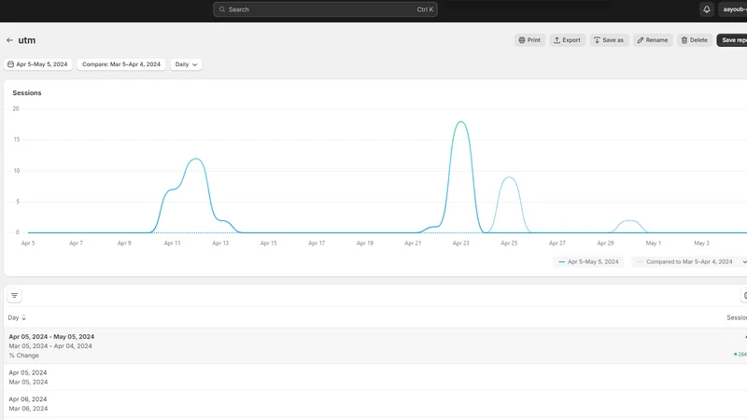This screenshot has height=420, width=747.
Task: Click the Mar 06, 2024 comparison date
Action: coord(28,409)
